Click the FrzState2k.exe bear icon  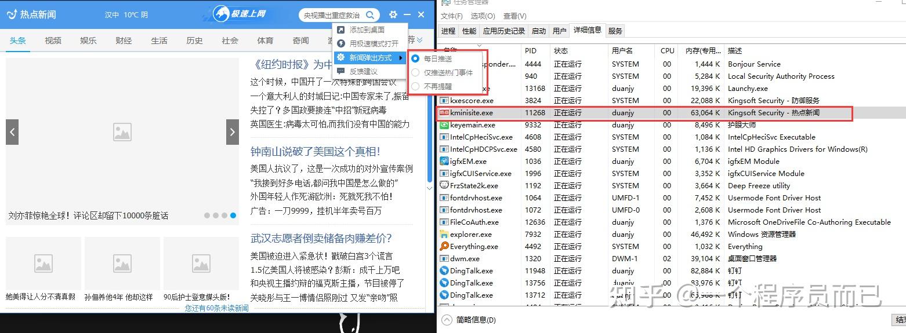444,185
